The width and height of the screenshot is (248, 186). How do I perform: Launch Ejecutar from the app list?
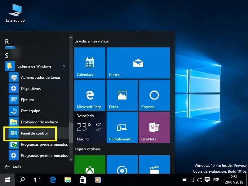click(36, 100)
